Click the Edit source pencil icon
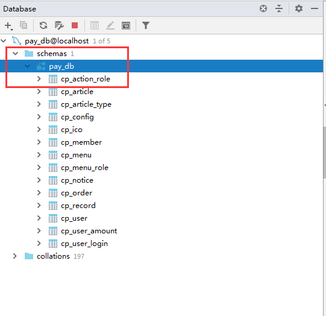This screenshot has height=316, width=326. pyautogui.click(x=110, y=25)
